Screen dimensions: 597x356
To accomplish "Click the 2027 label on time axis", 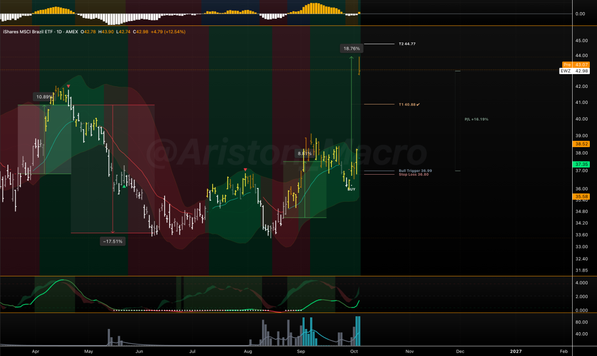I will 516,352.
